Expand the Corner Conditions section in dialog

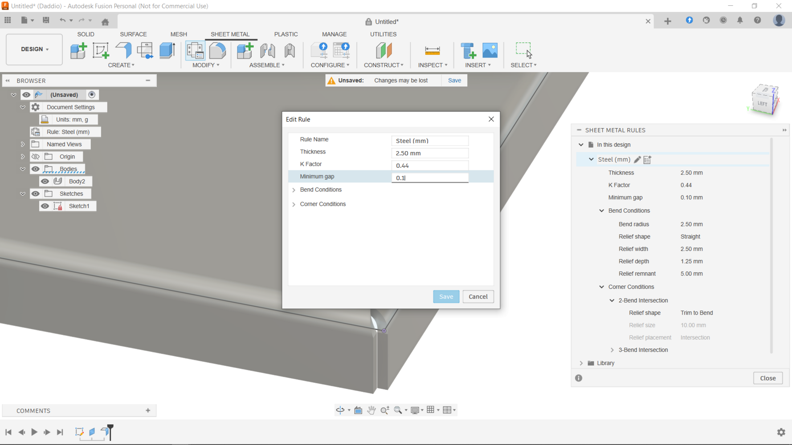[294, 204]
